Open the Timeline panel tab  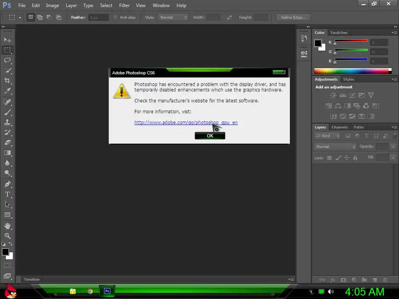tap(32, 279)
